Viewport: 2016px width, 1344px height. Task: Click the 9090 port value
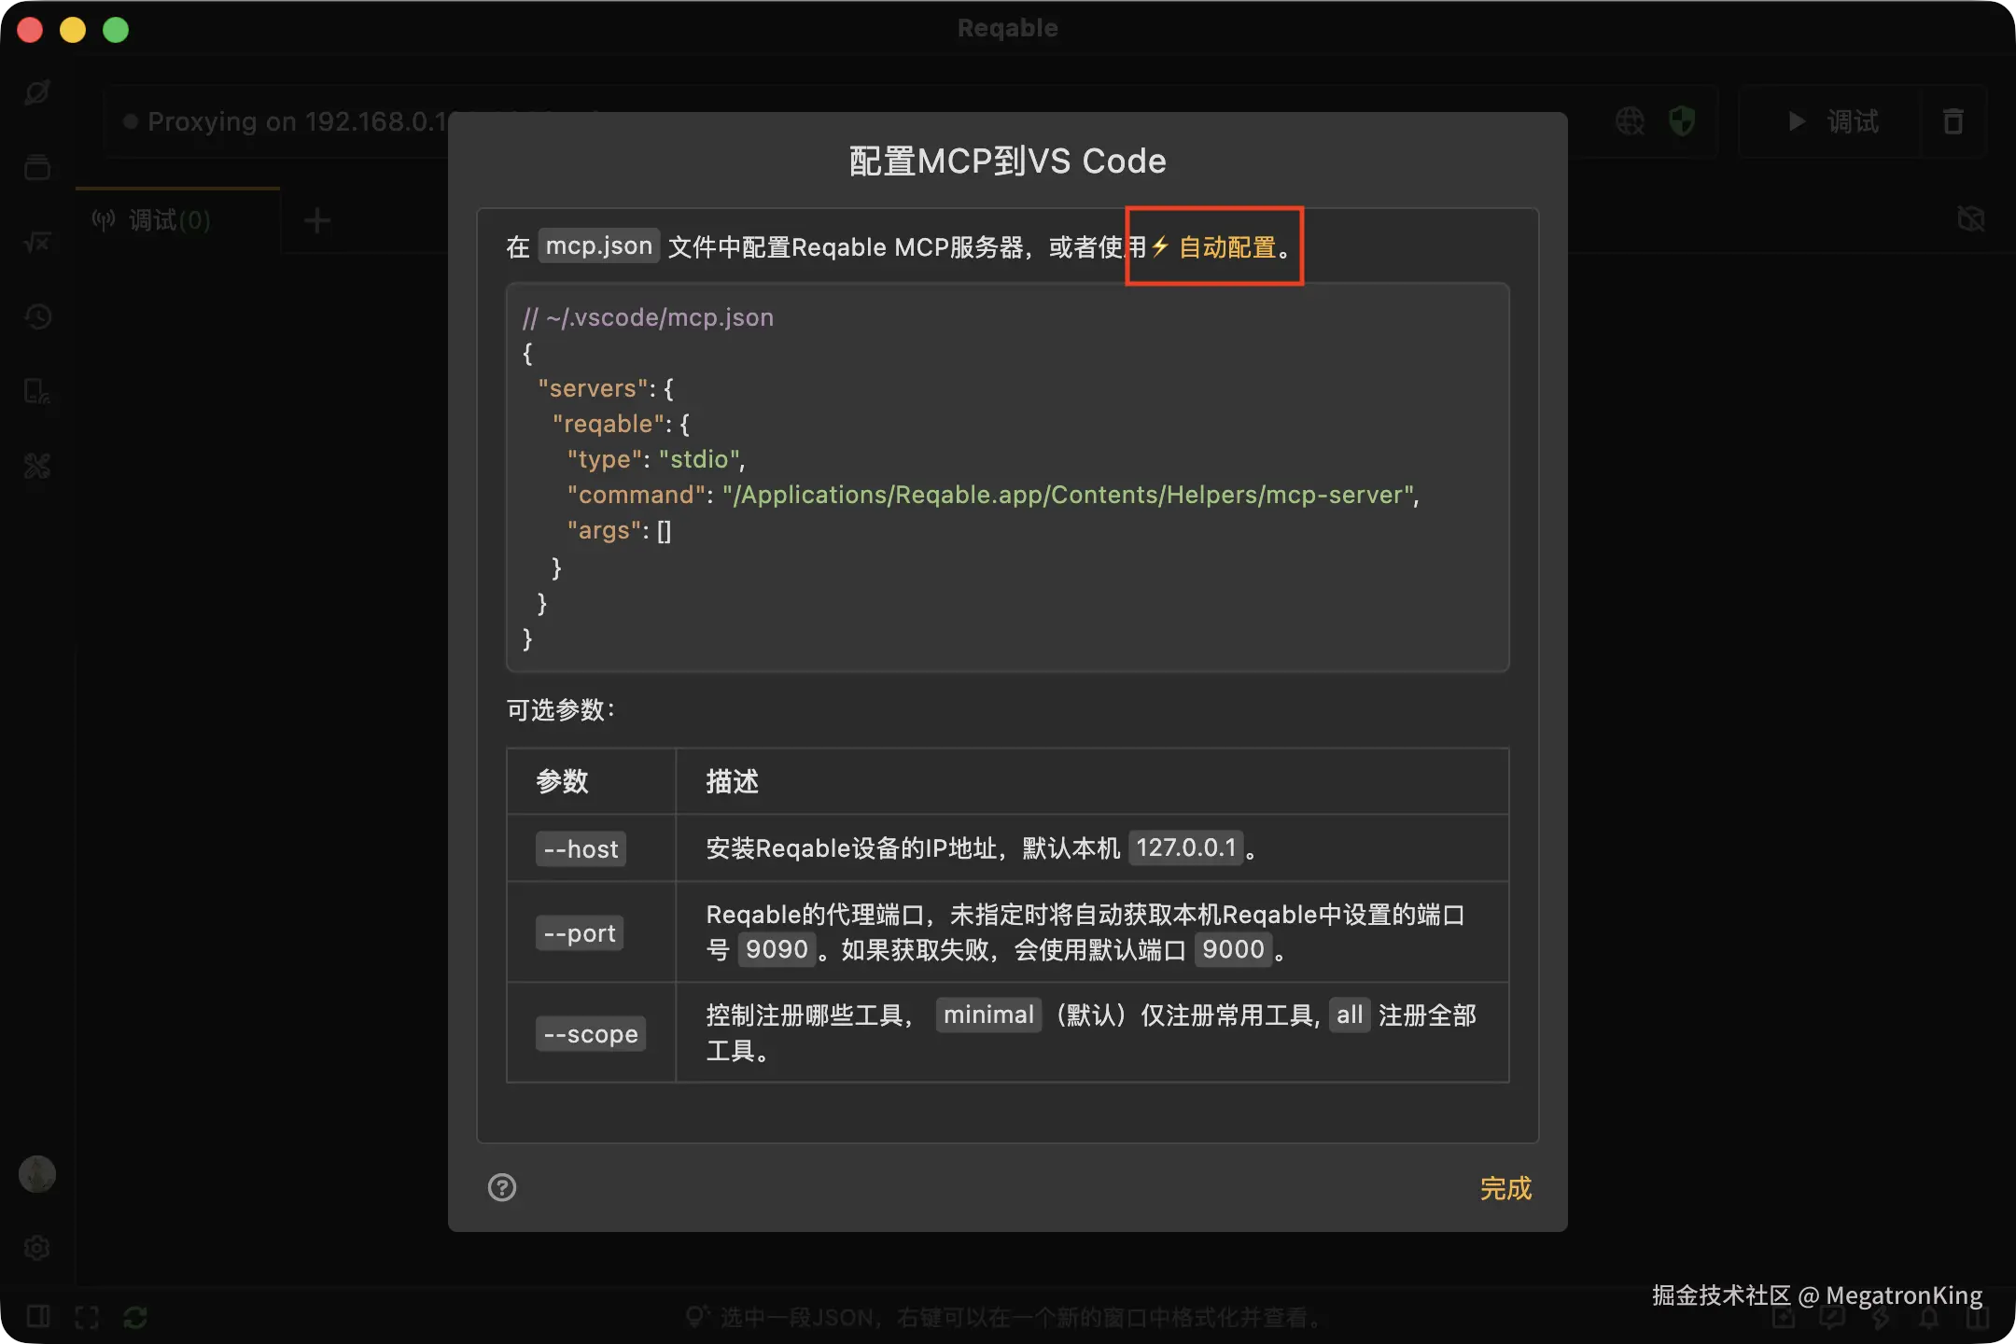tap(777, 949)
